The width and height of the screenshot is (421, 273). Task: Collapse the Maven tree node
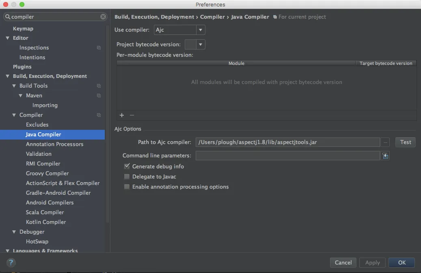21,95
